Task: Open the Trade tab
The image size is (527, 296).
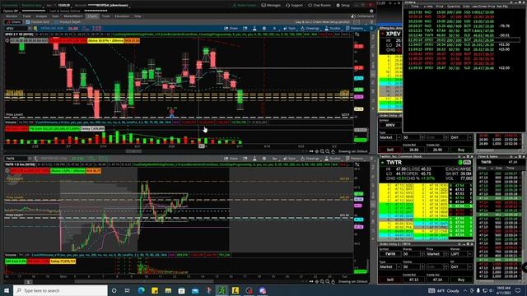Action: tap(26, 16)
